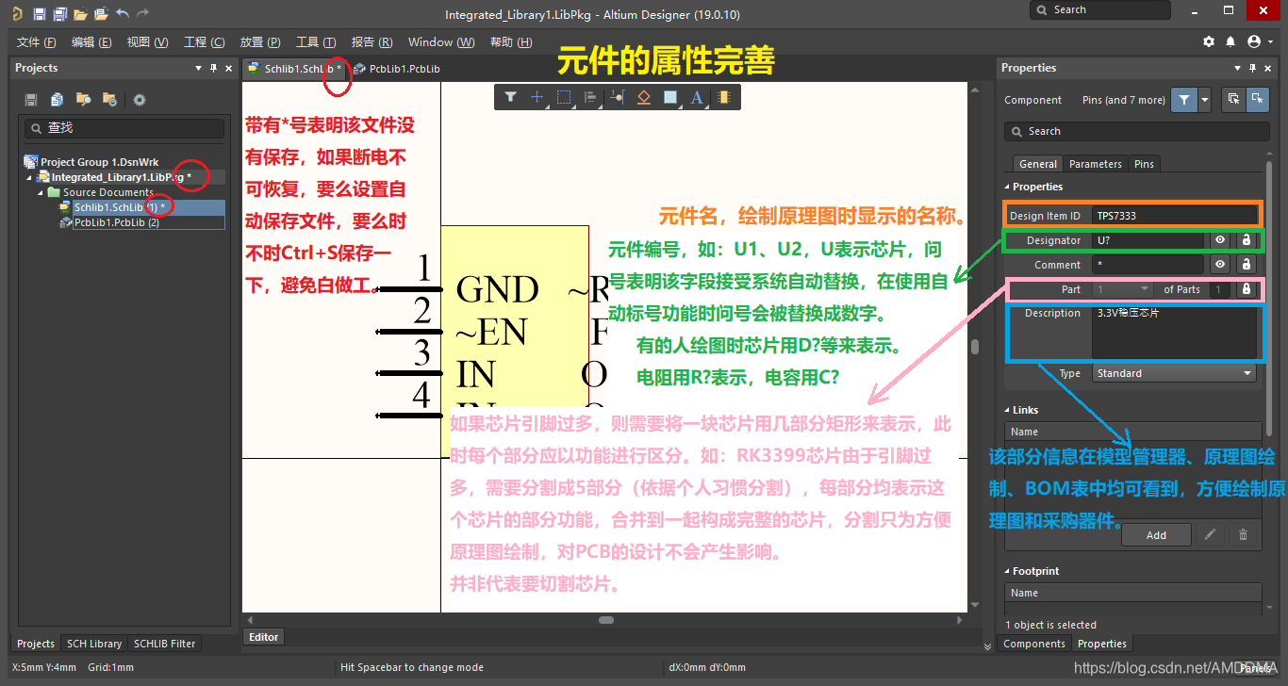Click the Save All icon in the title bar
Viewport: 1288px width, 686px height.
point(59,14)
